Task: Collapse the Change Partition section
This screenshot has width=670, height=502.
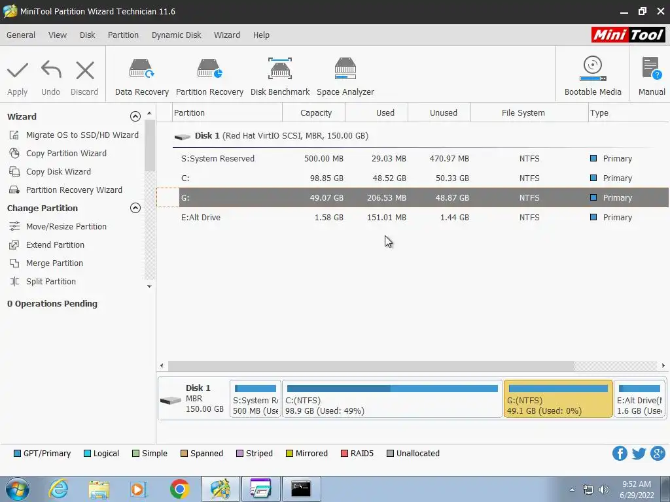Action: [135, 208]
